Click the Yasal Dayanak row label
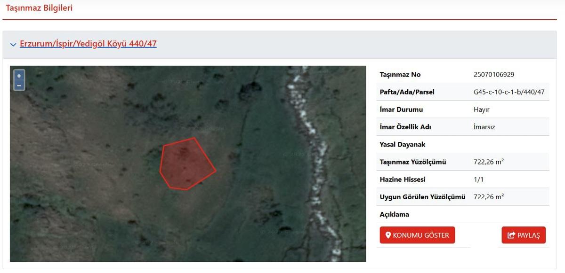 click(402, 145)
